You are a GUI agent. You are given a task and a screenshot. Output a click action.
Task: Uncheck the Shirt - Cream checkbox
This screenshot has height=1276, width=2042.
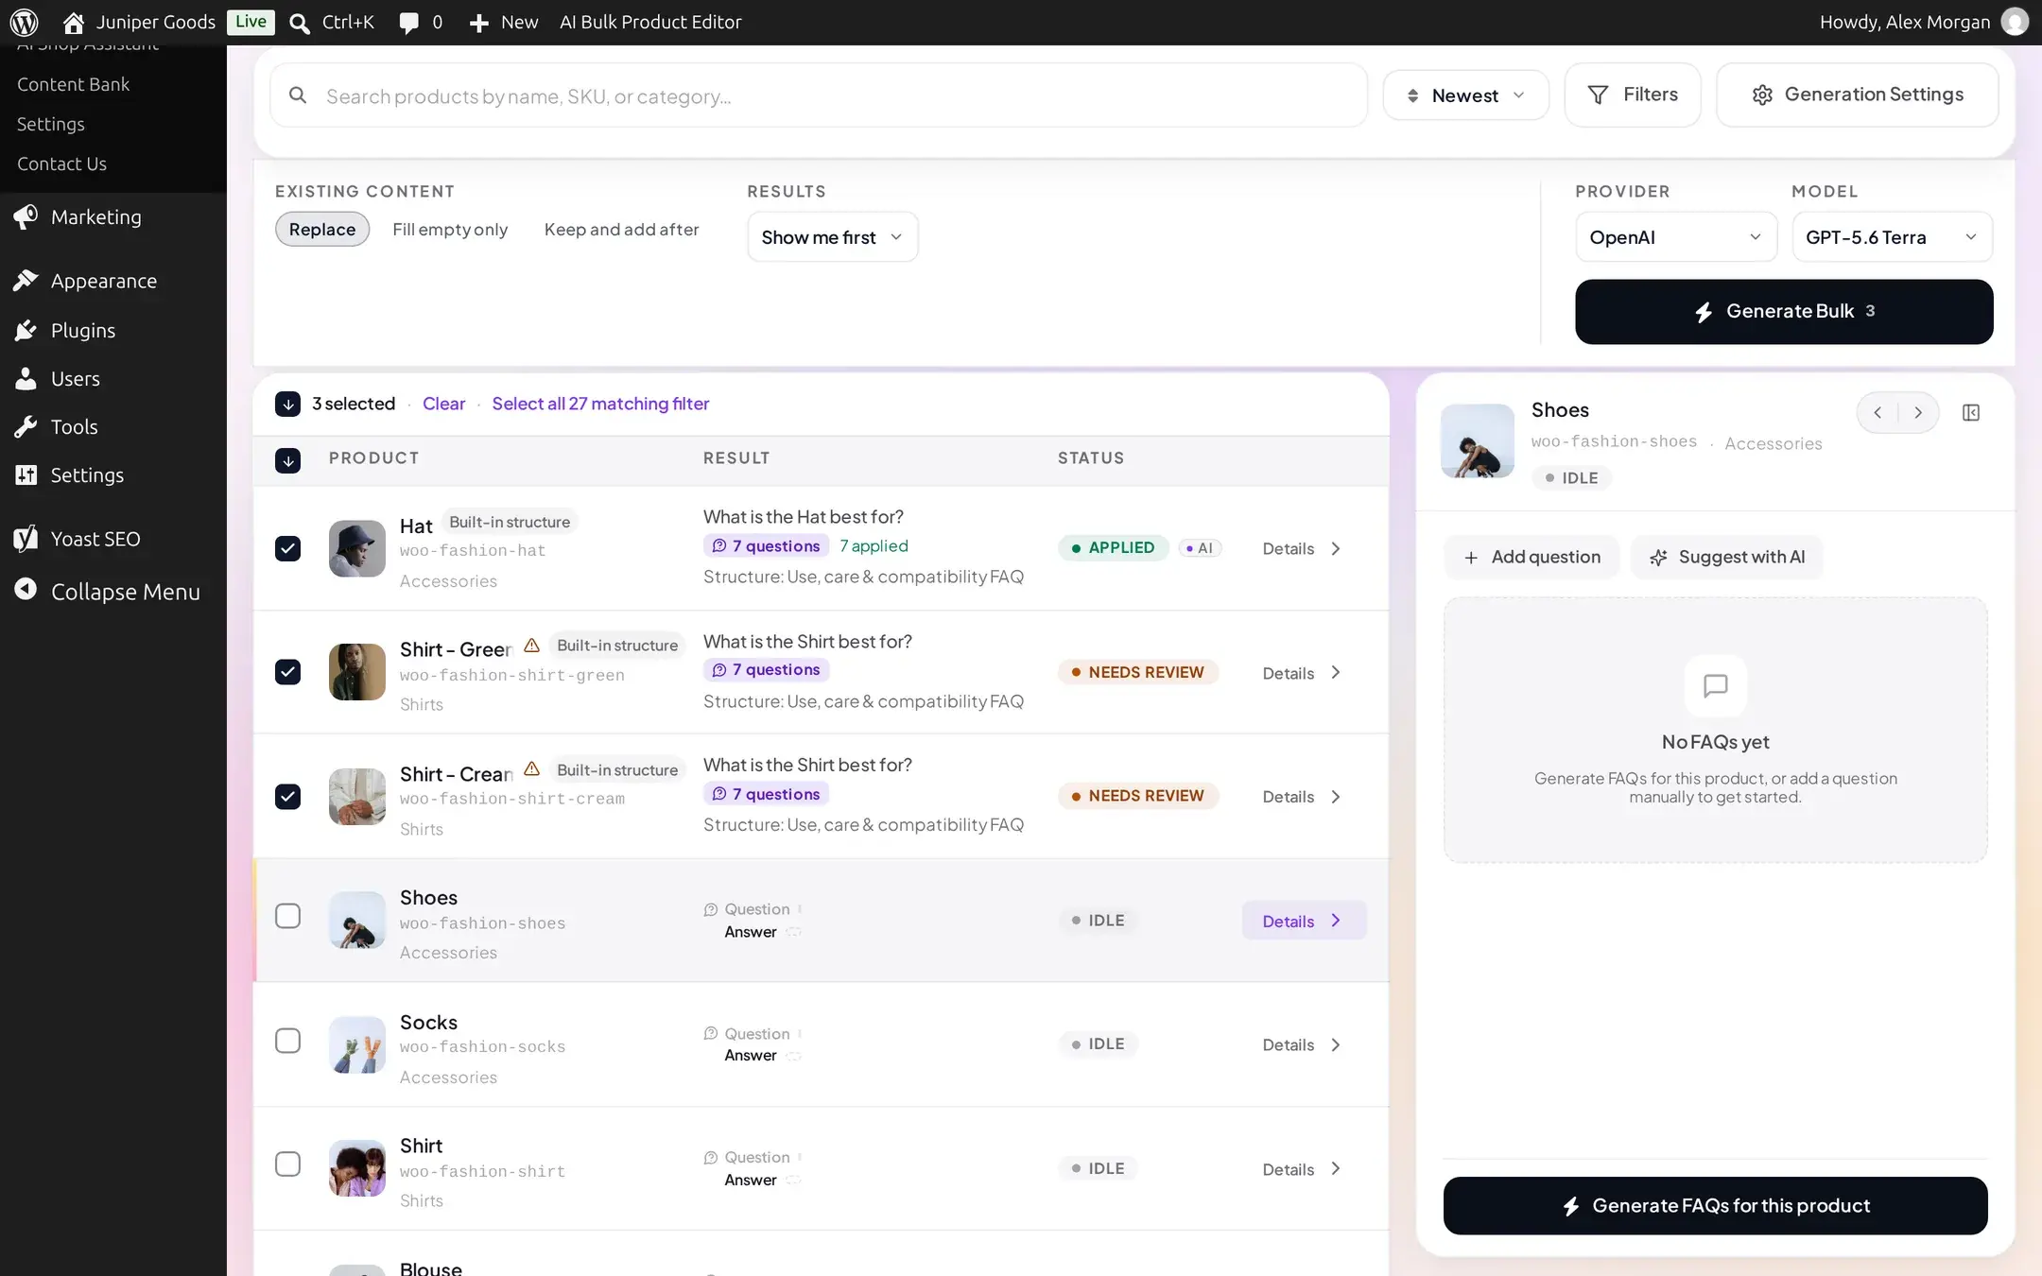(287, 797)
